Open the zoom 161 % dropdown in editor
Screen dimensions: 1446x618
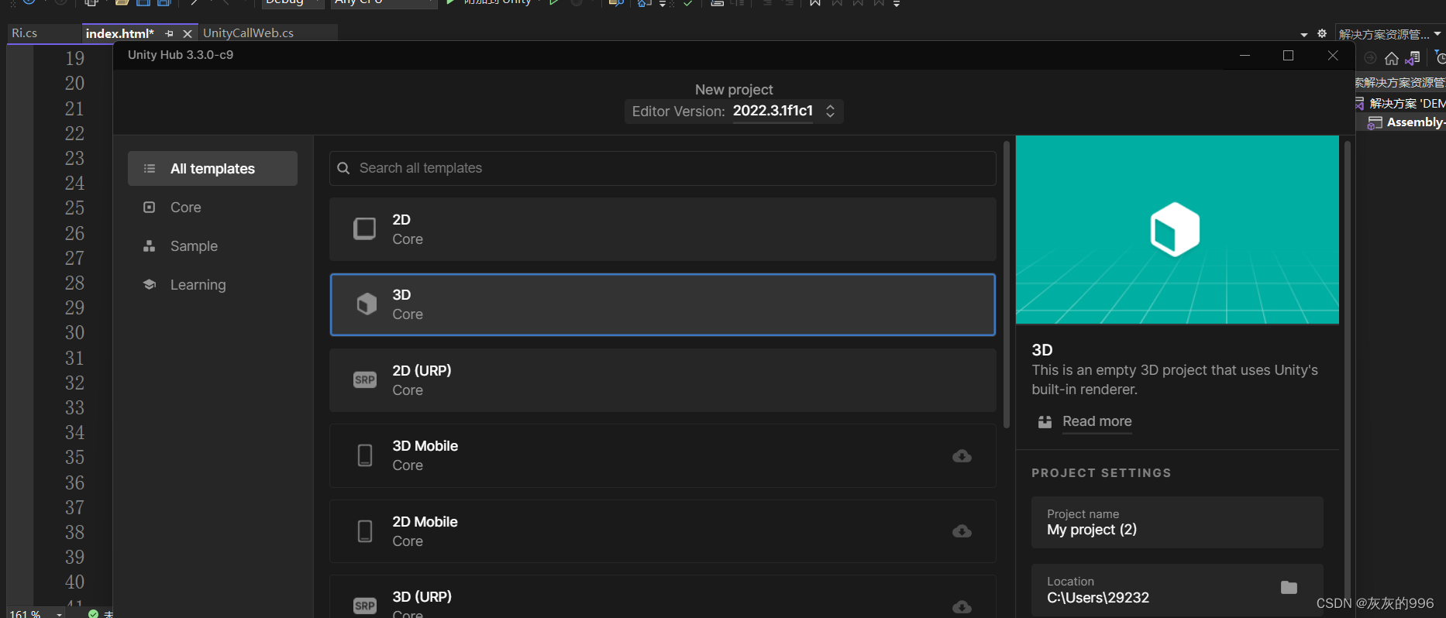(x=36, y=613)
